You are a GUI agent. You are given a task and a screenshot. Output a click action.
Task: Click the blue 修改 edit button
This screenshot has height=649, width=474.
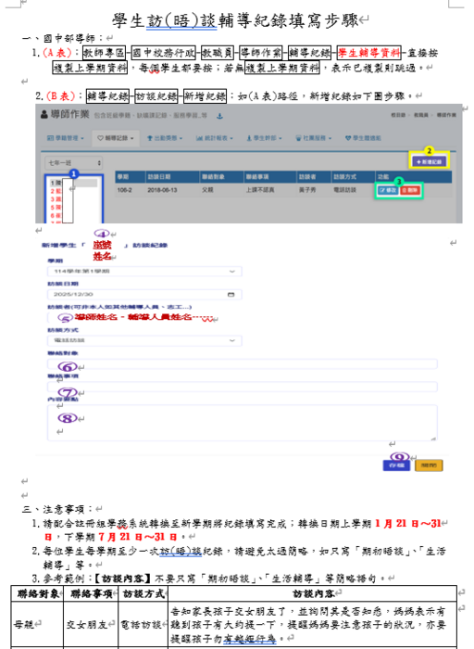pos(388,190)
